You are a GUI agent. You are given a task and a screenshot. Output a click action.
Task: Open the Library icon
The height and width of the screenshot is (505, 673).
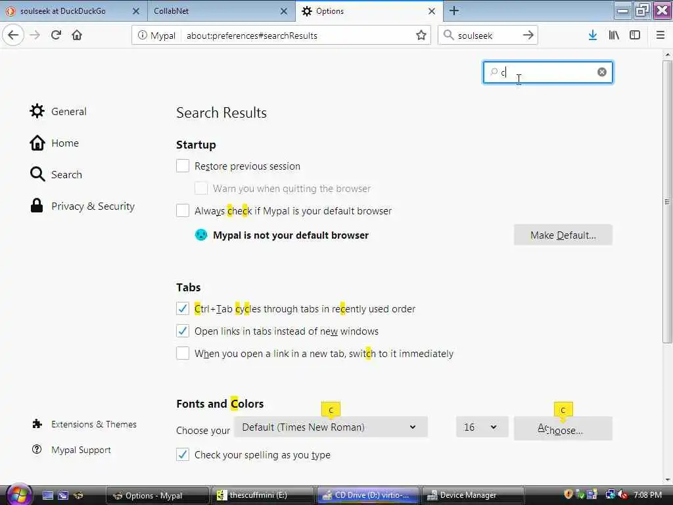pos(614,36)
